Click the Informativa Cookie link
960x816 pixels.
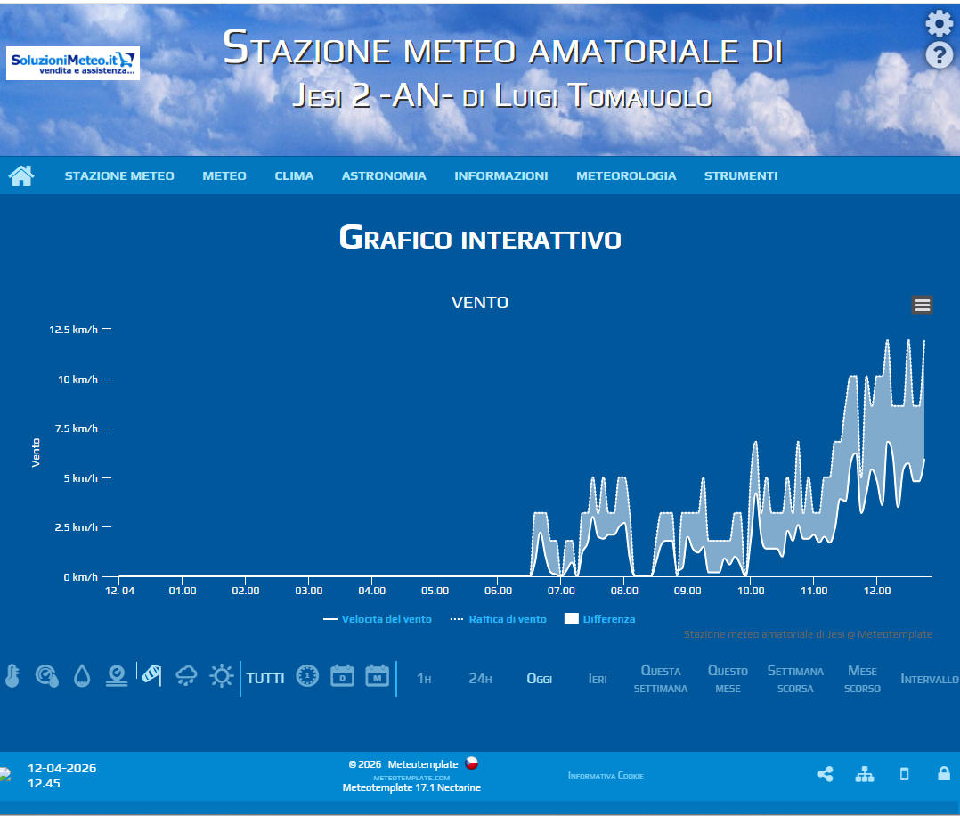[606, 776]
